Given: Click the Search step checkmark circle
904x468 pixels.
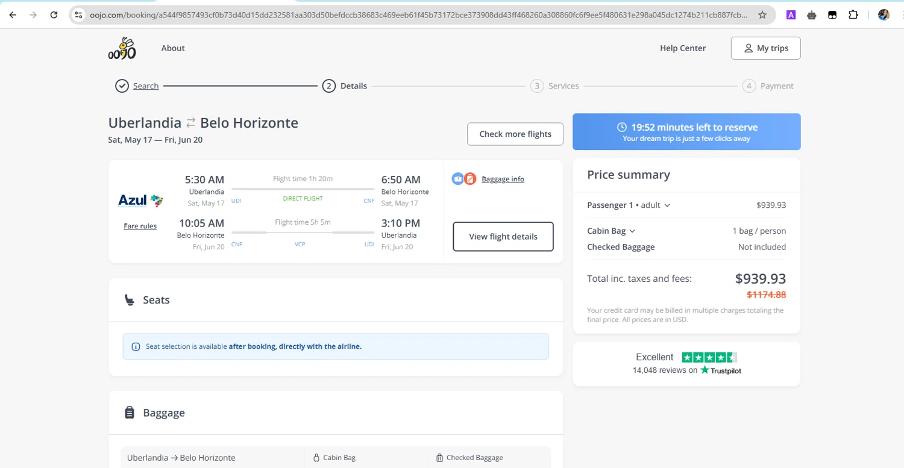Looking at the screenshot, I should click(122, 86).
